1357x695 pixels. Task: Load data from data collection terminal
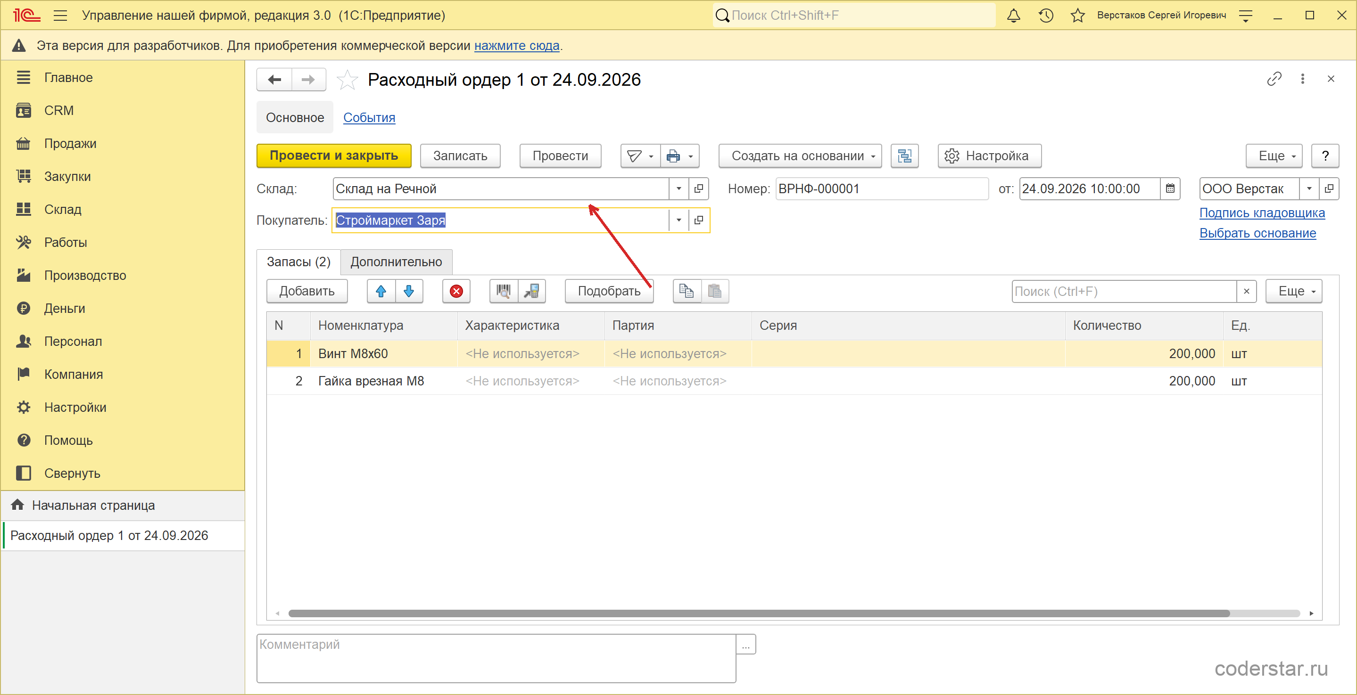pos(531,291)
